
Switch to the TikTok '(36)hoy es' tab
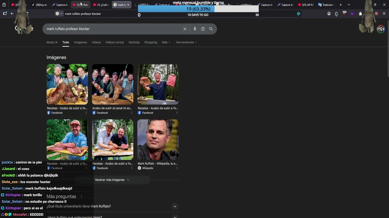coord(40,5)
